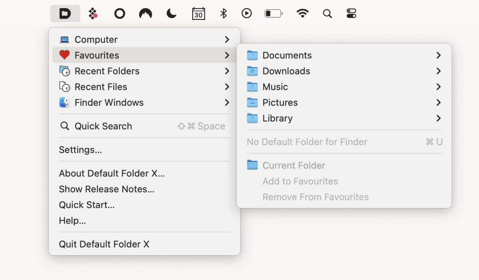Expand the Recent Files submenu chevron
Viewport: 479px width, 280px height.
pyautogui.click(x=227, y=87)
